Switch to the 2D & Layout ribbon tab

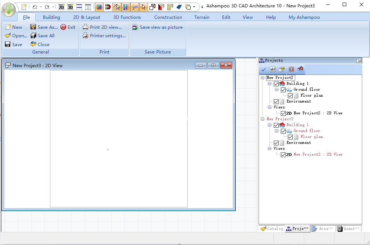point(87,17)
